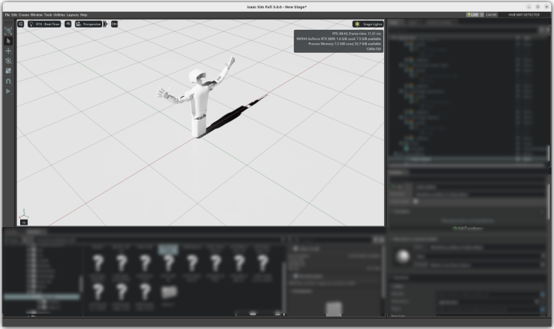554x329 pixels.
Task: Click the 'FPS: 88.43, Frame time' HUD line
Action: pos(356,33)
